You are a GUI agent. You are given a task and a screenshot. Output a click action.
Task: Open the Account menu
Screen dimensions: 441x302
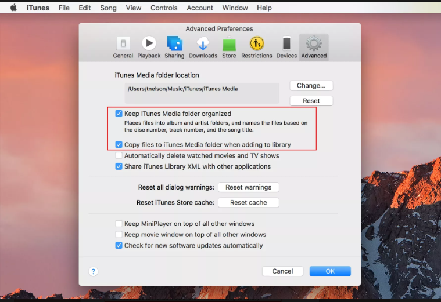[x=200, y=8]
